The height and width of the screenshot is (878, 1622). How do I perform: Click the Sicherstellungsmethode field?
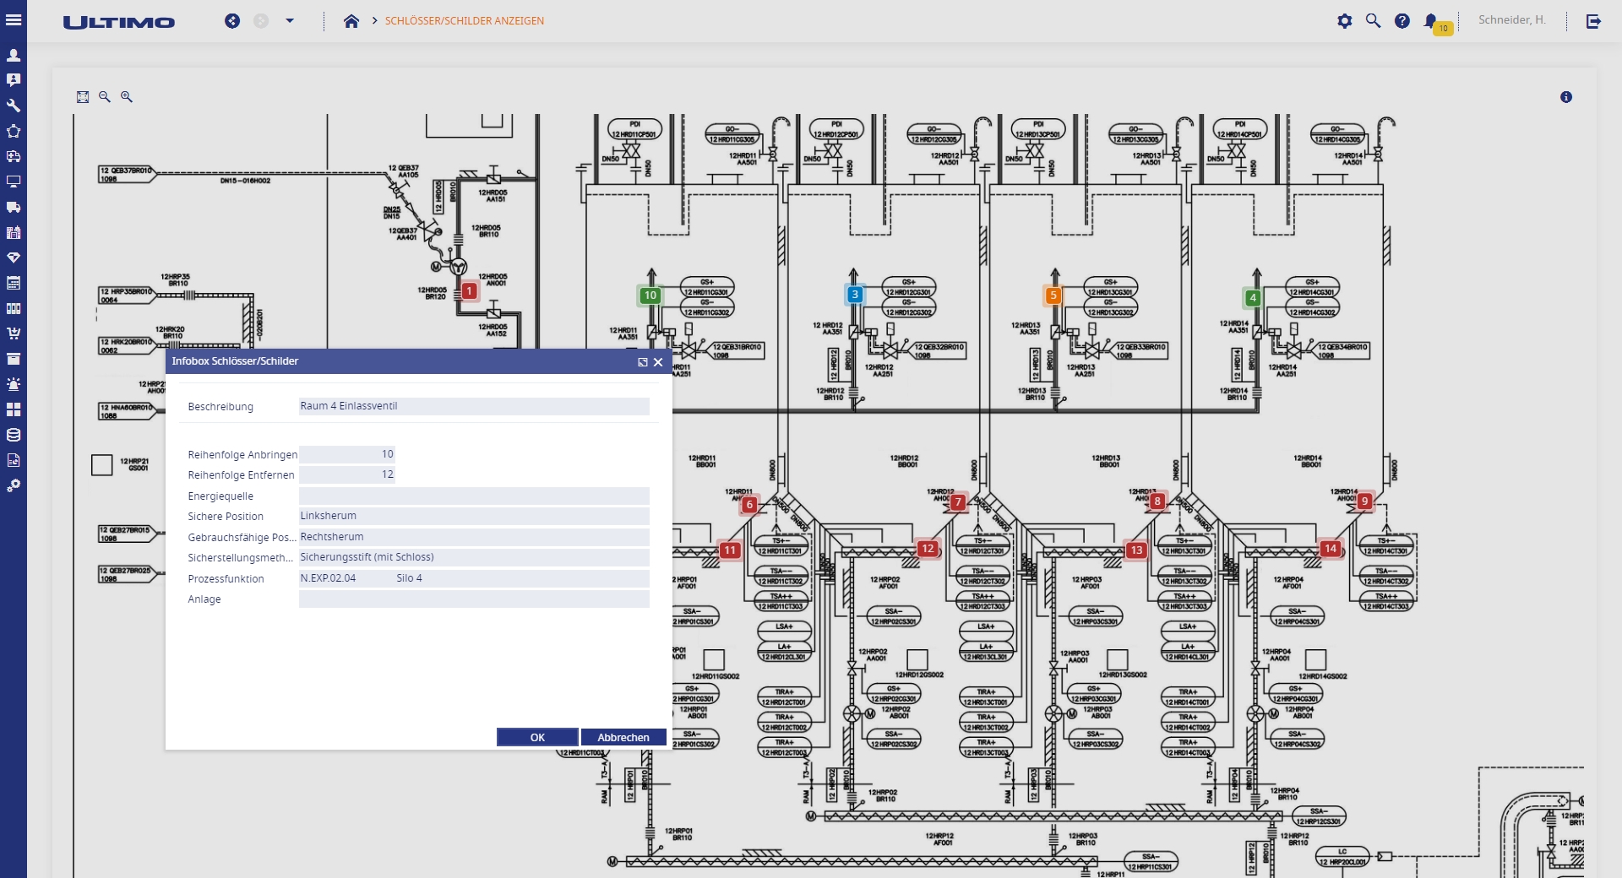[x=474, y=557]
